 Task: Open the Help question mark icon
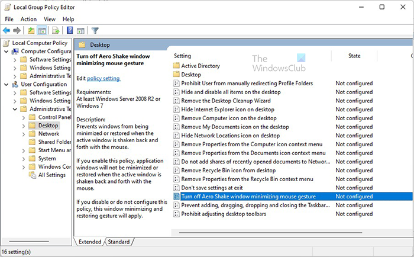[70, 31]
